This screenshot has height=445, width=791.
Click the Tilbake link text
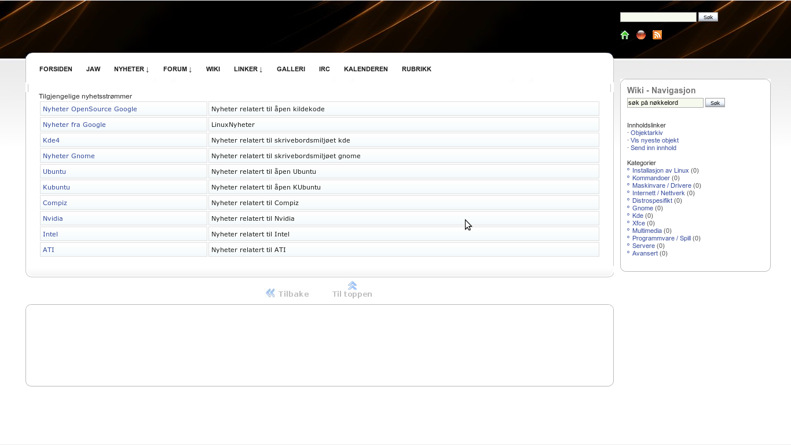click(294, 294)
